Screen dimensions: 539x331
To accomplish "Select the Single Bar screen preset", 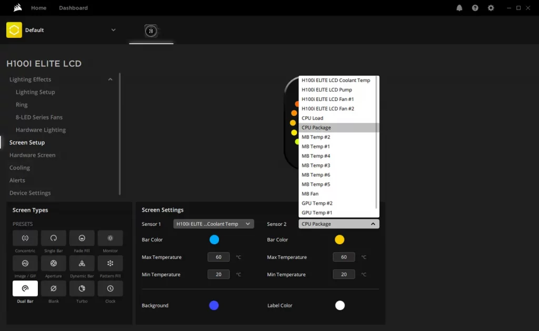I will tap(54, 238).
